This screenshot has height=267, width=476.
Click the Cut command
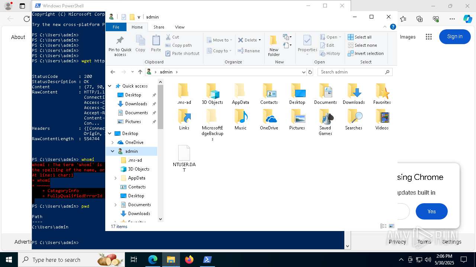[x=172, y=37]
